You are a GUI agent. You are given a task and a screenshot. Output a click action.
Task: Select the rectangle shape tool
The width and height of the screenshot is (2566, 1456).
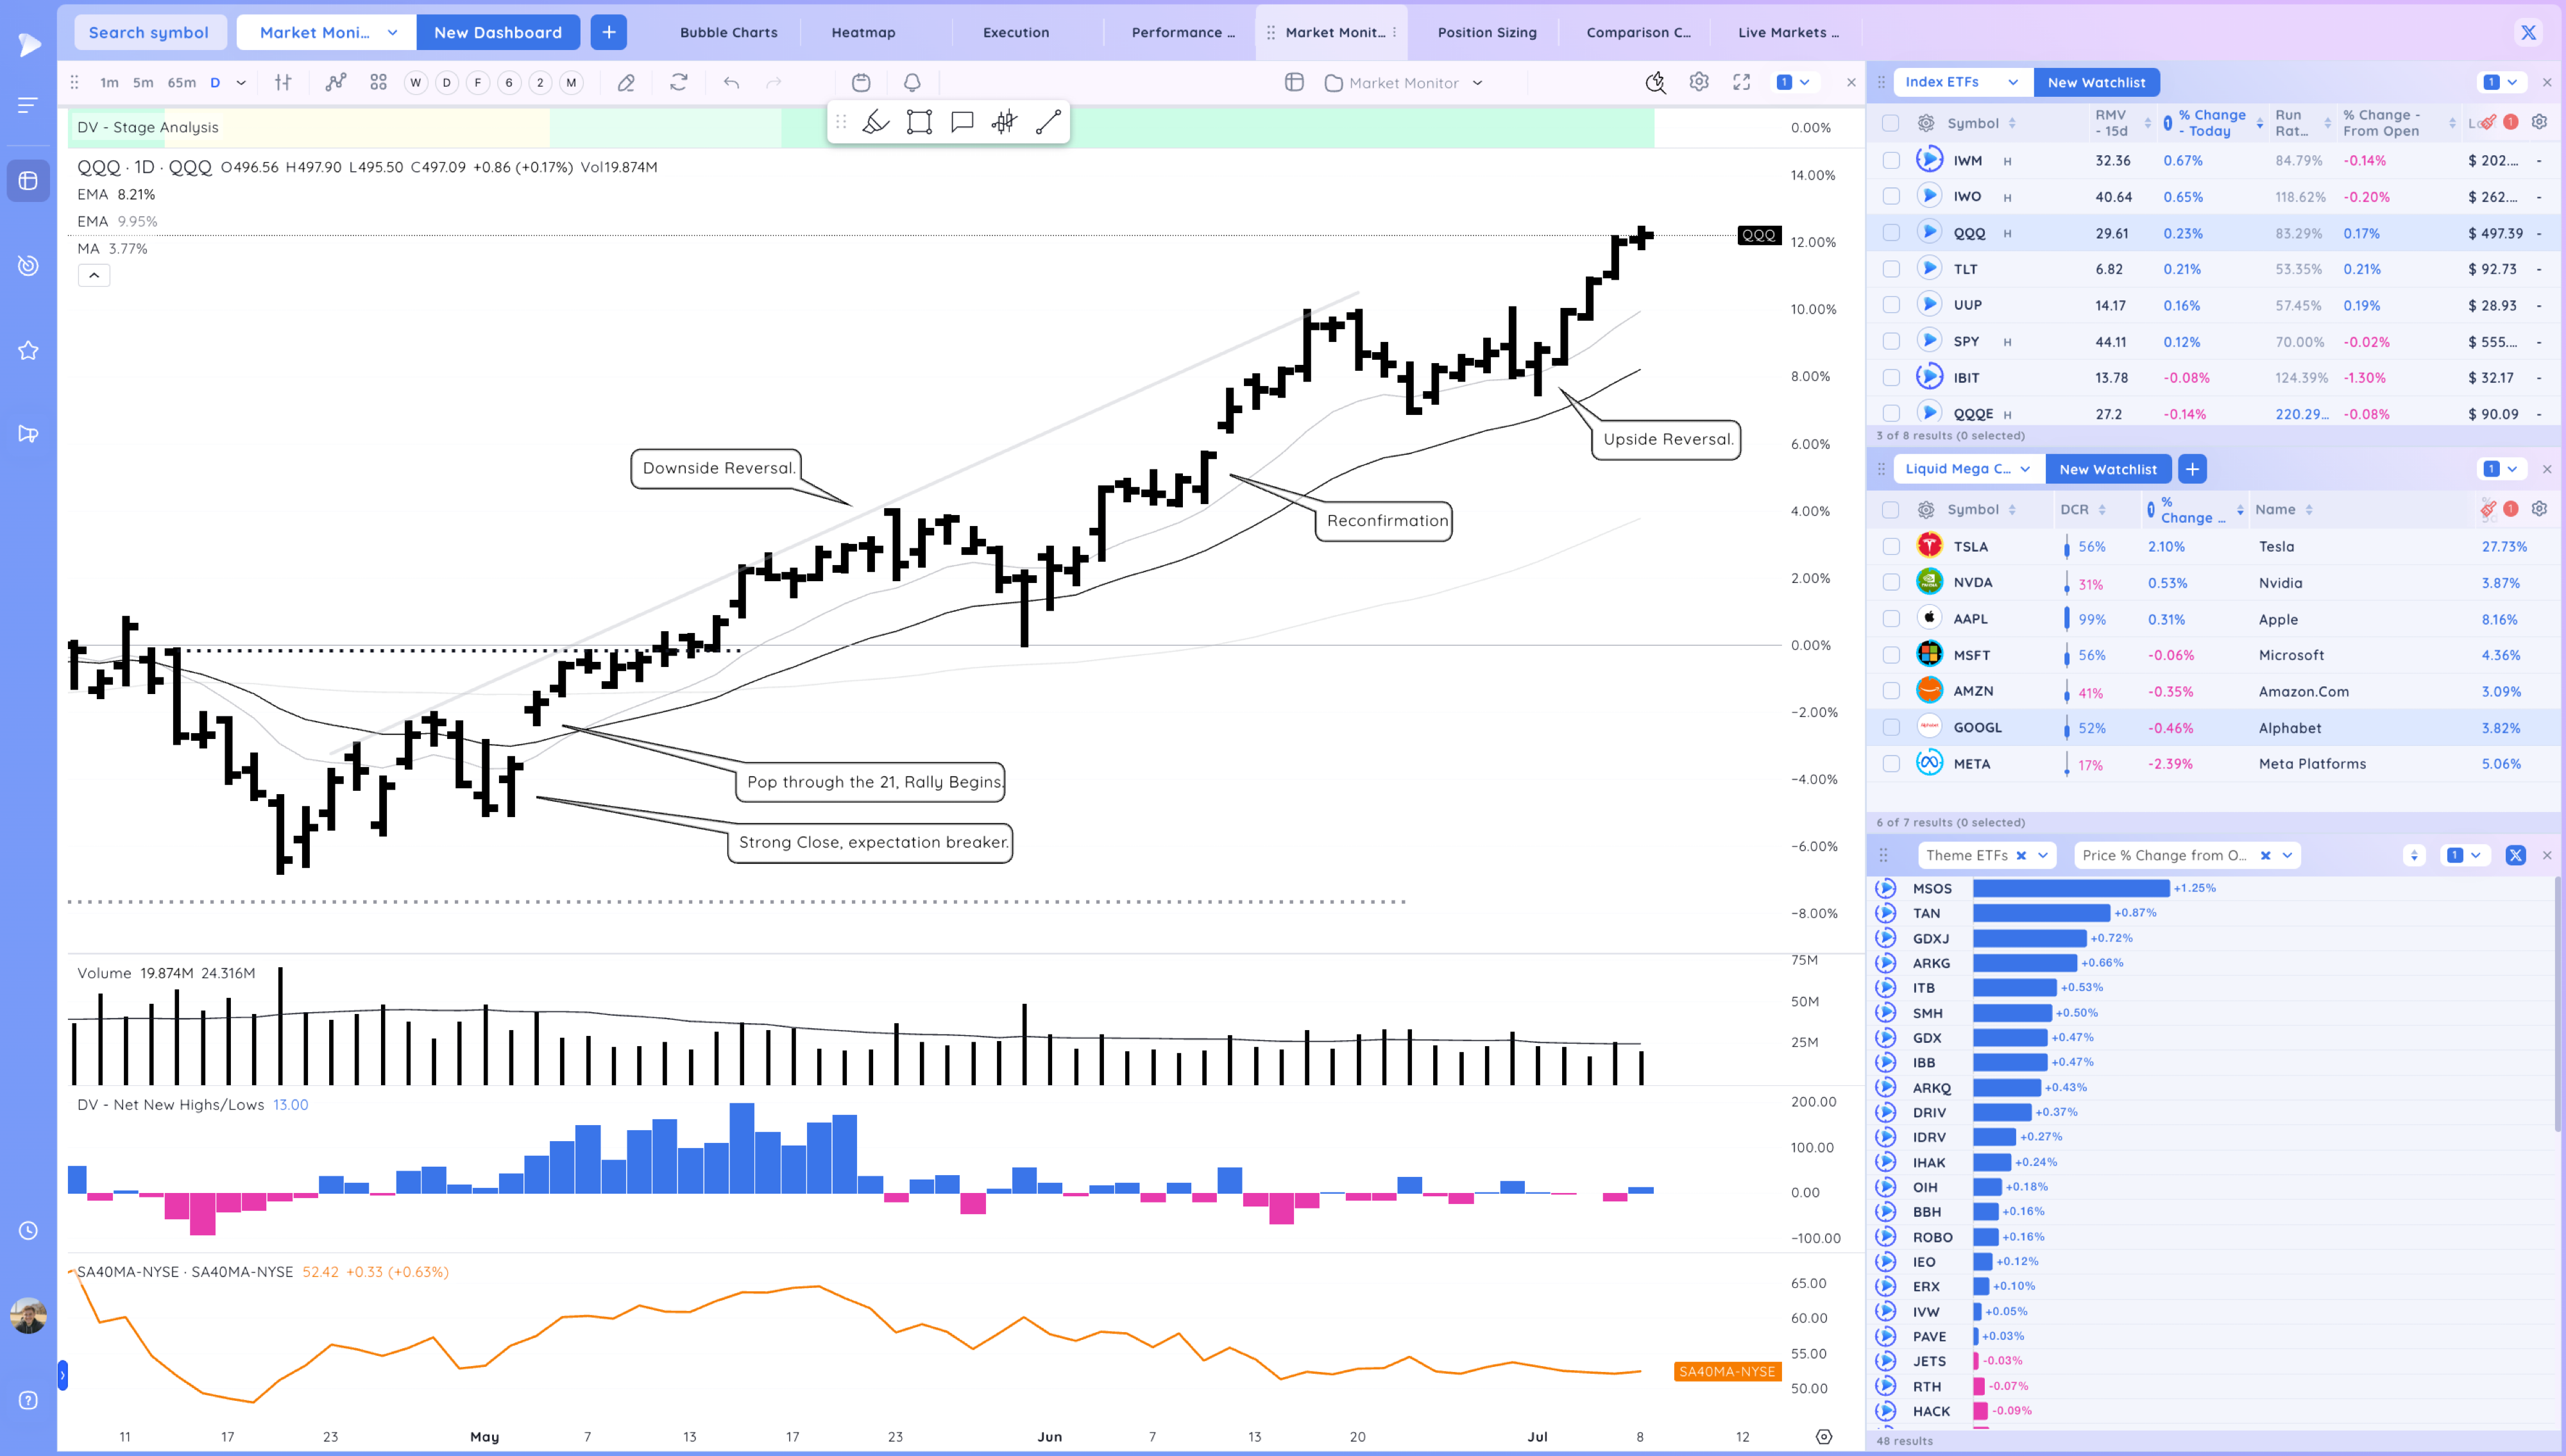919,122
